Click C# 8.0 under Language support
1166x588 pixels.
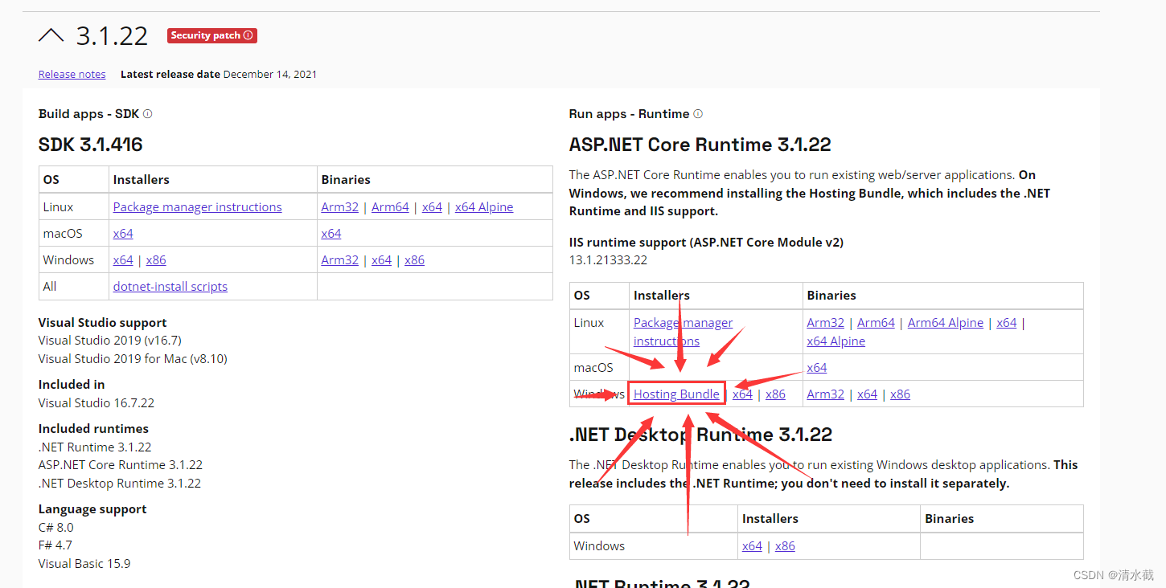pyautogui.click(x=56, y=527)
